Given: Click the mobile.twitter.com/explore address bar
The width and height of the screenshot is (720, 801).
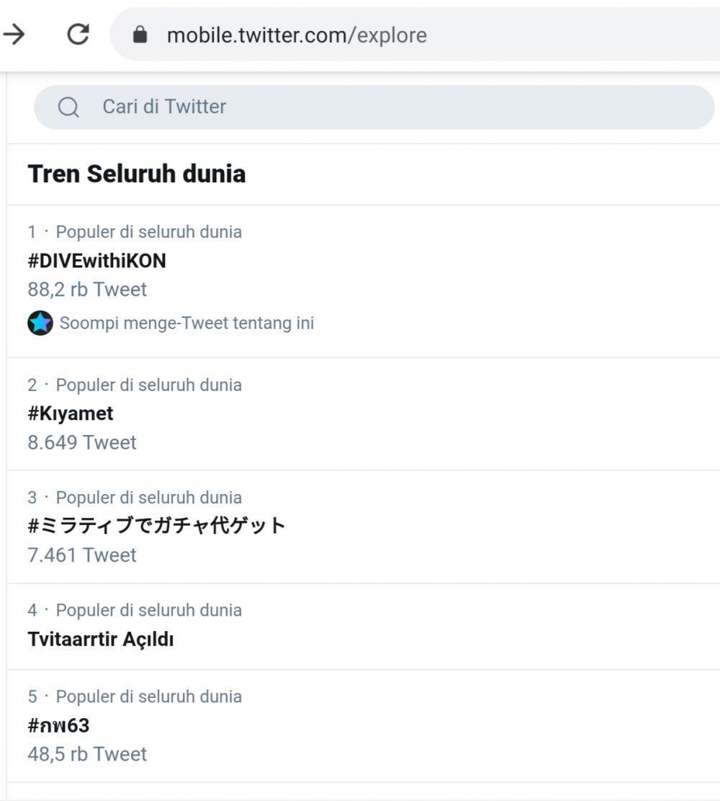Looking at the screenshot, I should point(415,35).
